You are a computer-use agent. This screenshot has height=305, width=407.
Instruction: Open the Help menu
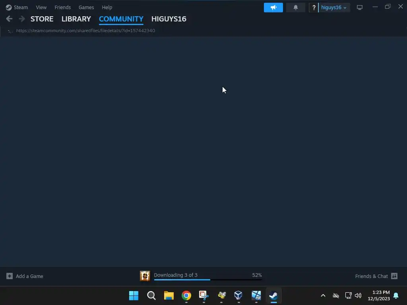(x=107, y=7)
